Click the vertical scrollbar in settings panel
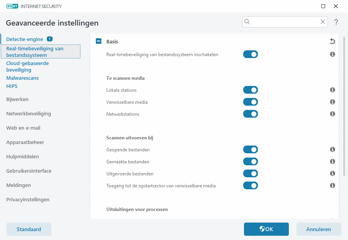Screen dimensions: 348x240 click(x=344, y=116)
